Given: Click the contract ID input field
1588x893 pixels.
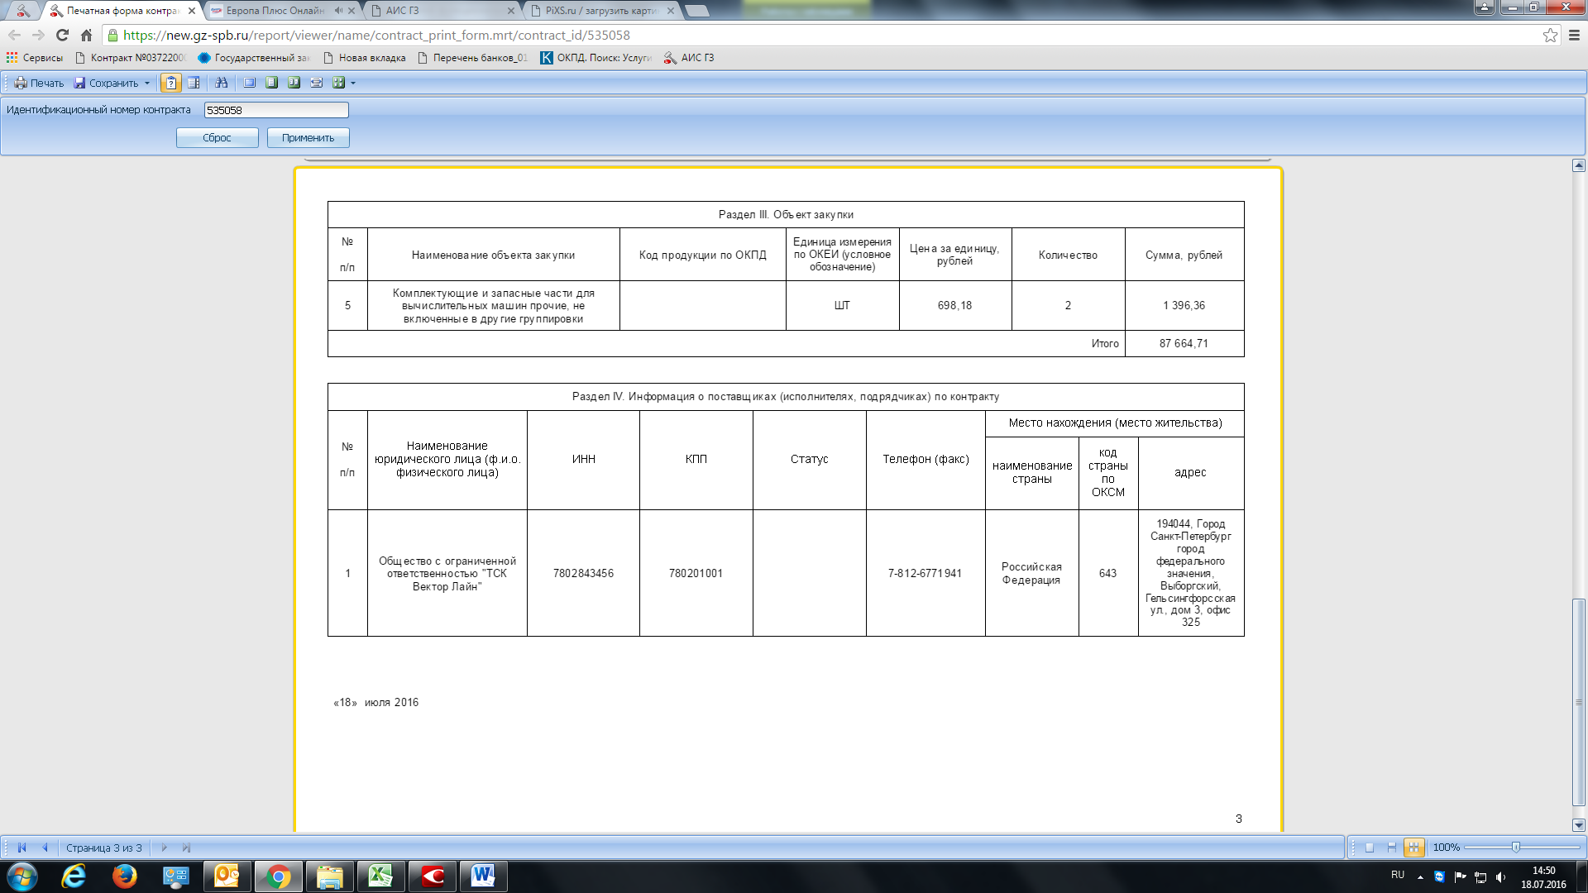Looking at the screenshot, I should point(276,110).
